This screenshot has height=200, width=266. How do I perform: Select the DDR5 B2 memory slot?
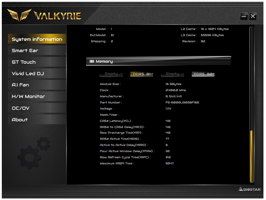203,74
